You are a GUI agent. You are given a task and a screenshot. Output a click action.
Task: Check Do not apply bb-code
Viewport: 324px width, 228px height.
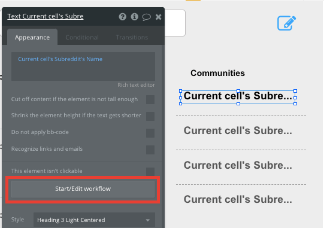click(x=150, y=133)
